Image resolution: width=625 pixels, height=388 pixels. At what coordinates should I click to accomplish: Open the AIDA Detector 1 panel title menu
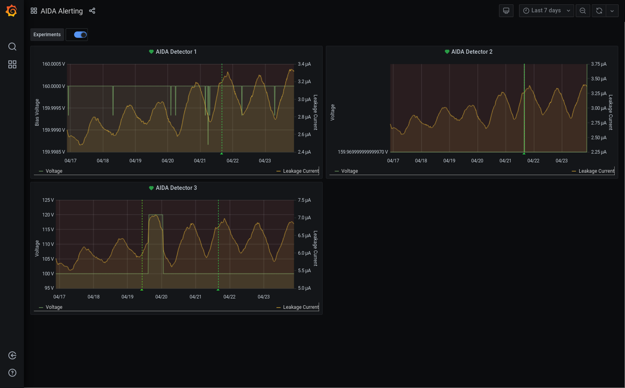(x=176, y=52)
